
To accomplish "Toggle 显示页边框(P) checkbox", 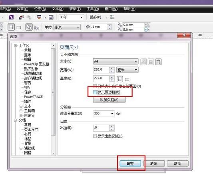I will [x=95, y=92].
